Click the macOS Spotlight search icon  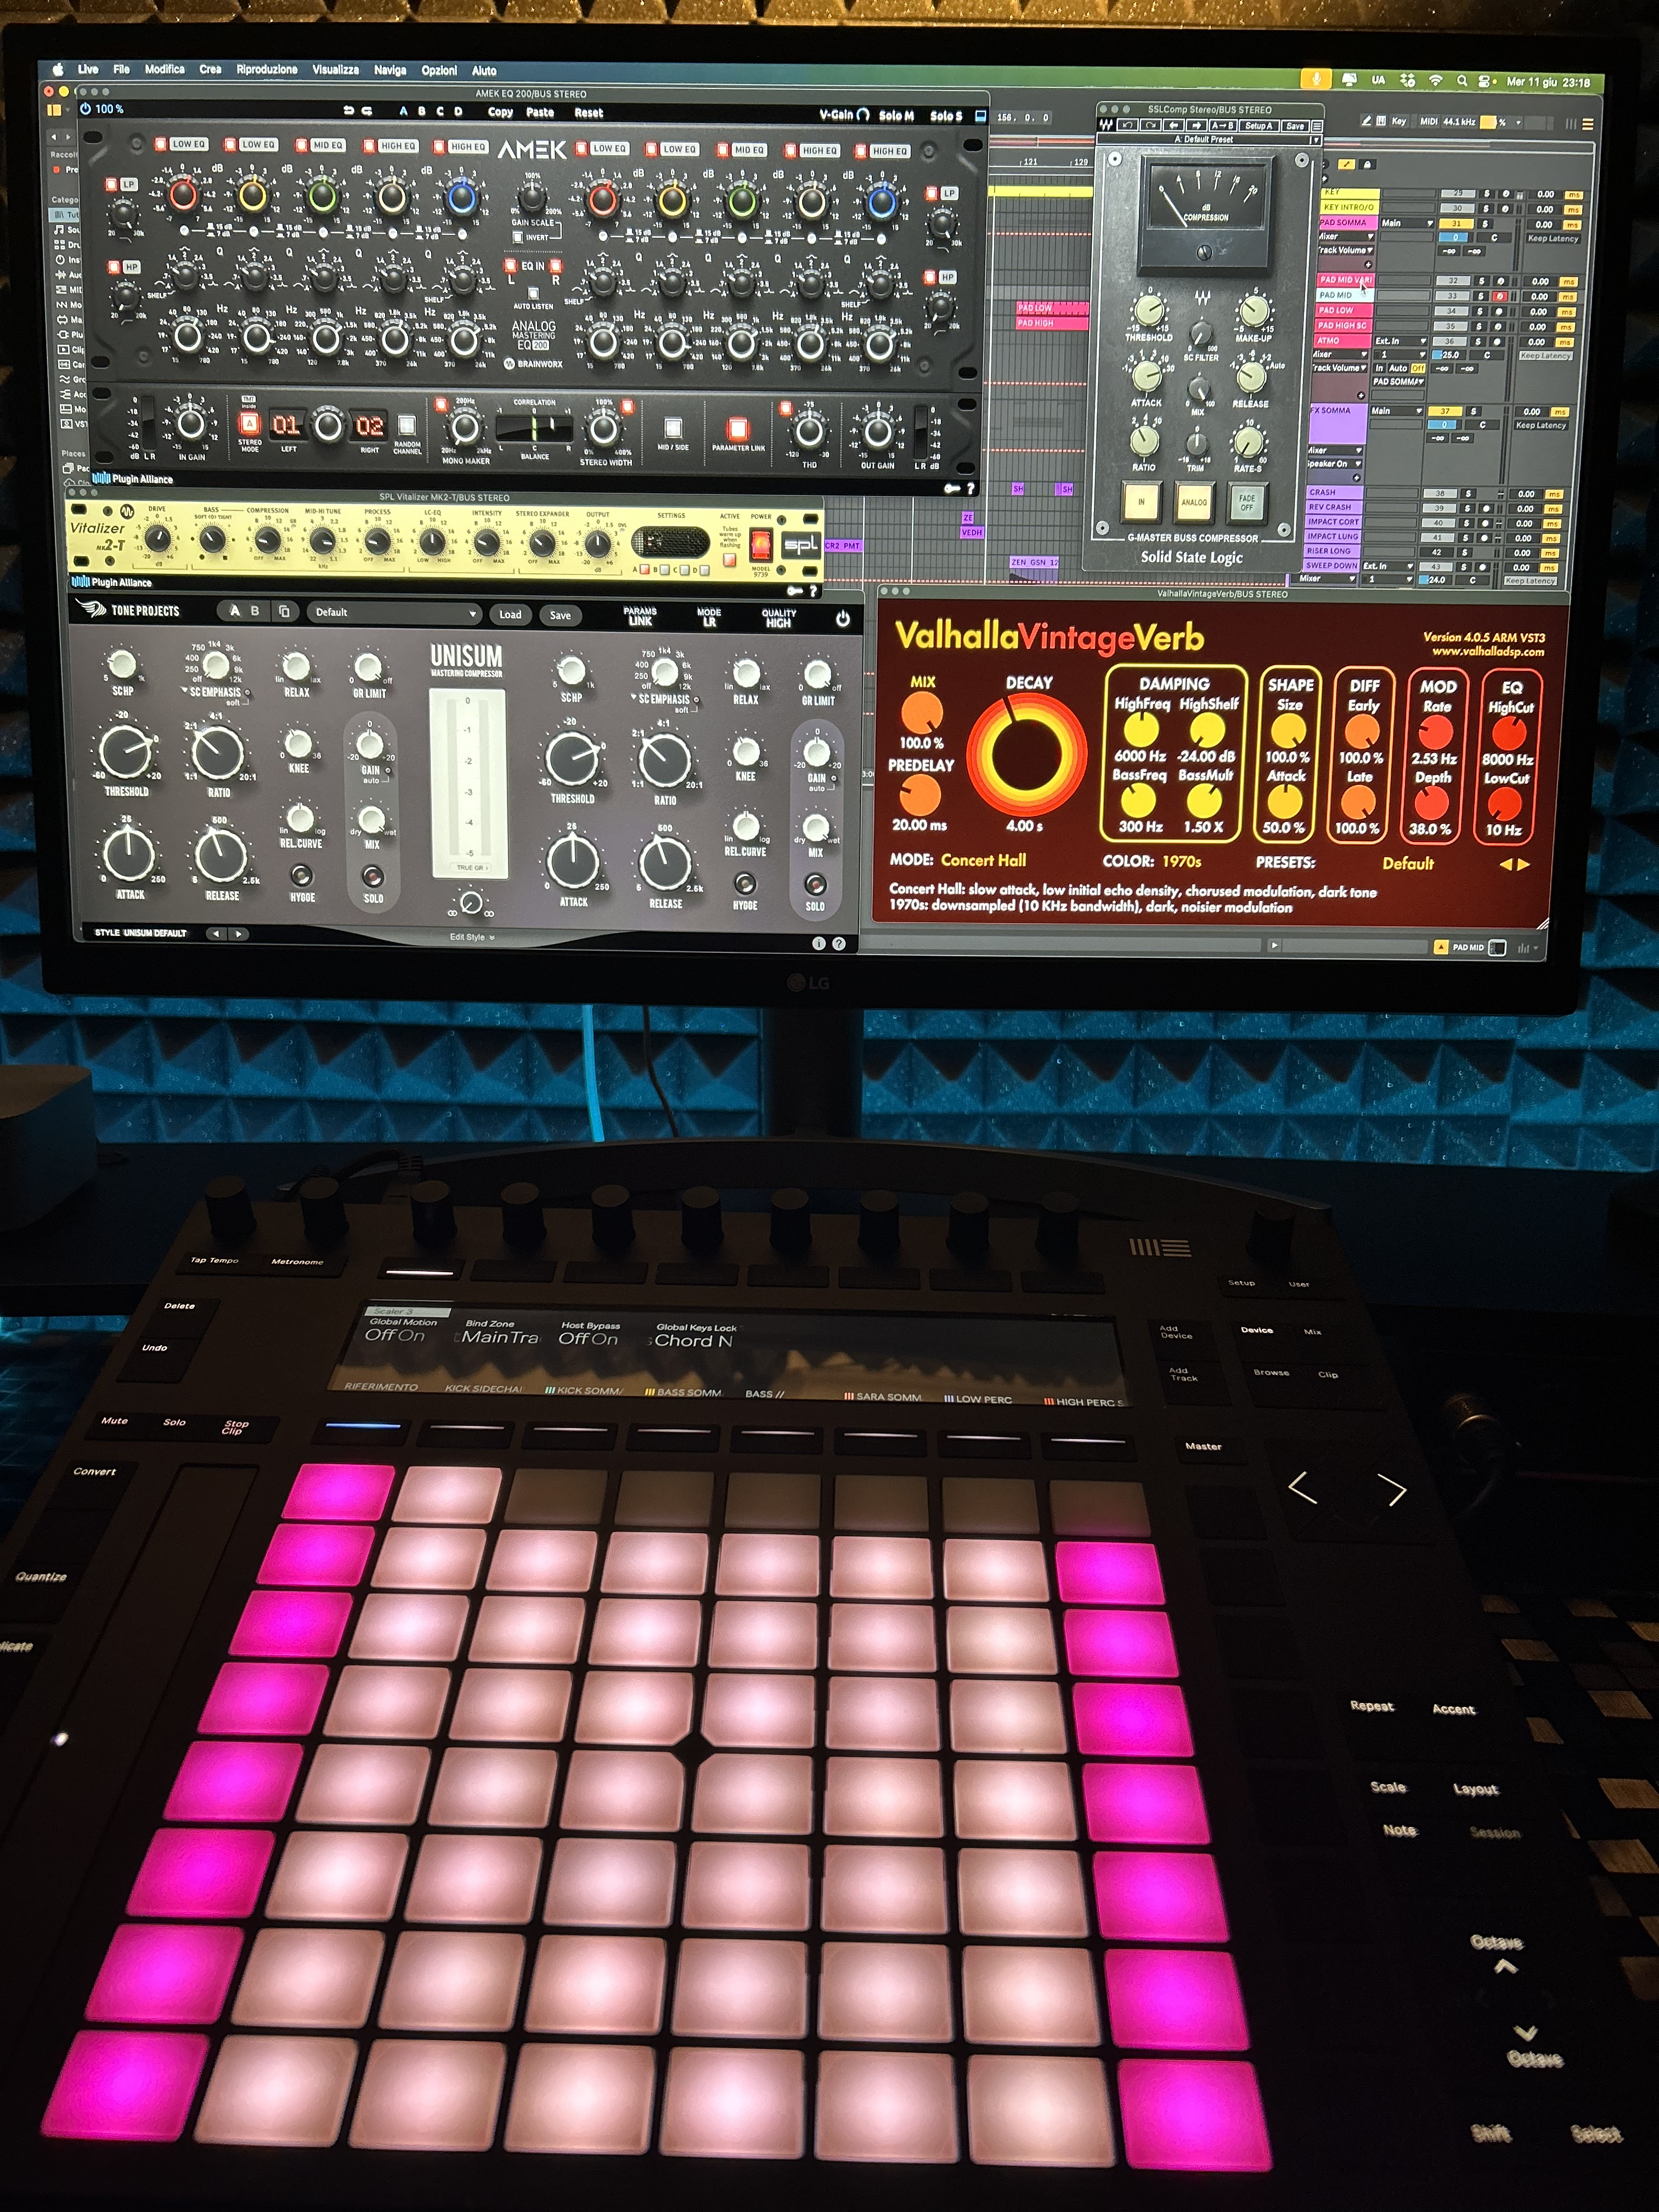pos(1461,80)
